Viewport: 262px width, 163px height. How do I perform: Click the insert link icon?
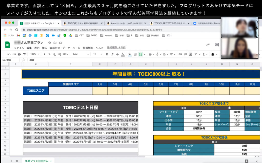tap(180, 54)
